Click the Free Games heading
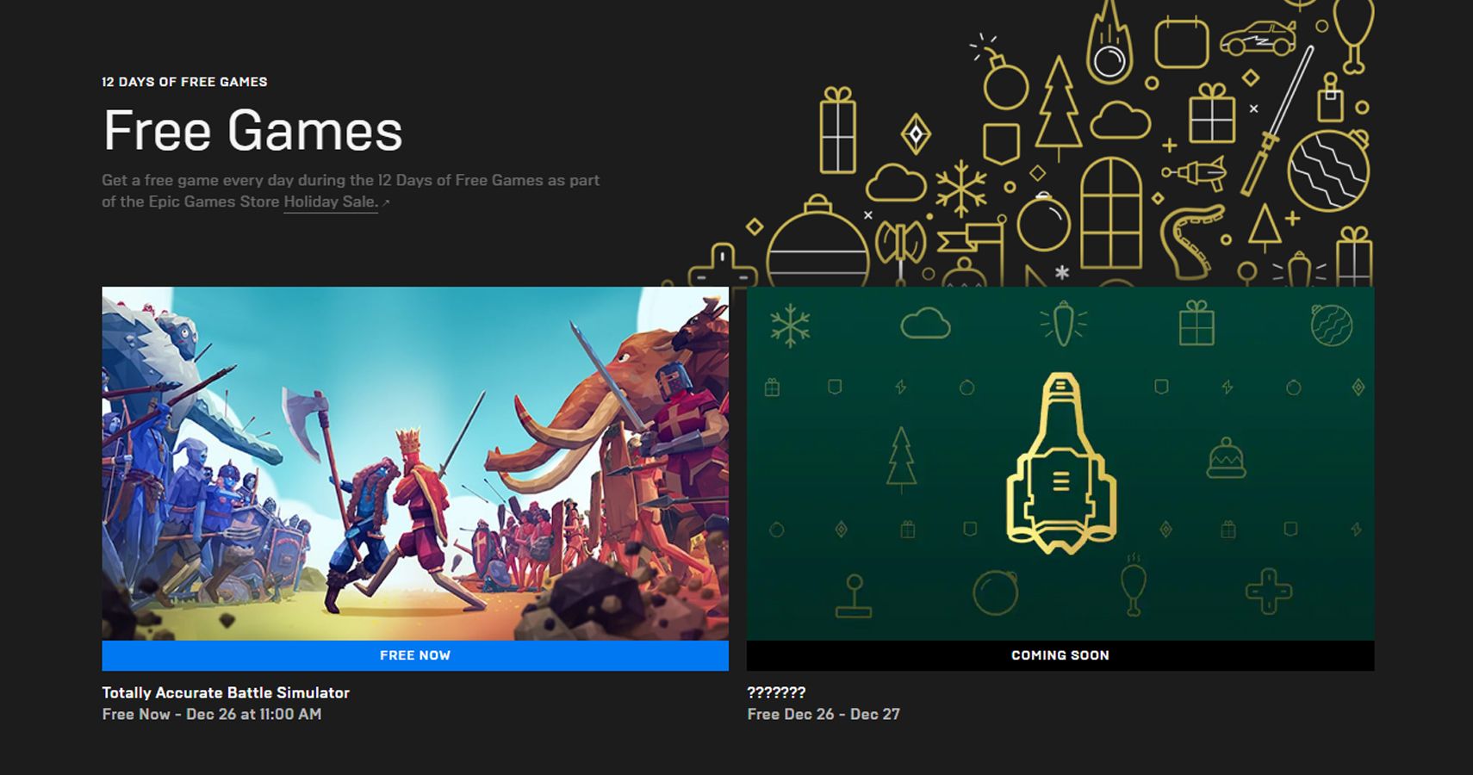 (x=252, y=131)
